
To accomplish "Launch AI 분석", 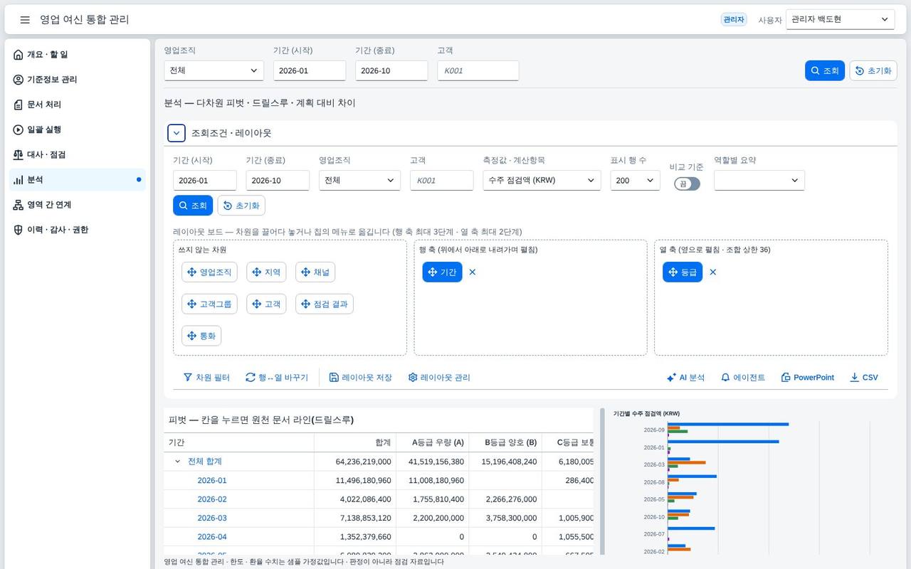I will pos(685,378).
